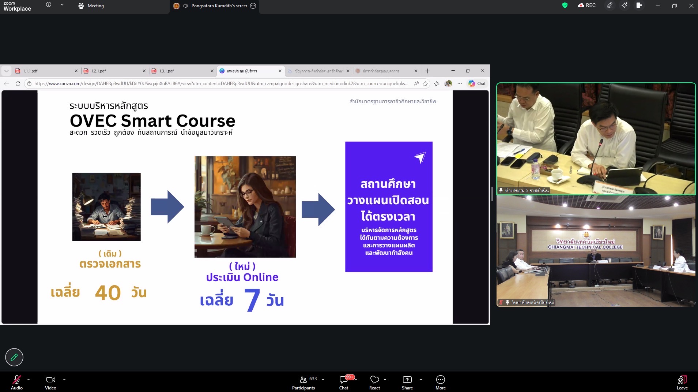Expand video settings arrow next to Video
Screen dimensions: 698x392
(x=64, y=380)
